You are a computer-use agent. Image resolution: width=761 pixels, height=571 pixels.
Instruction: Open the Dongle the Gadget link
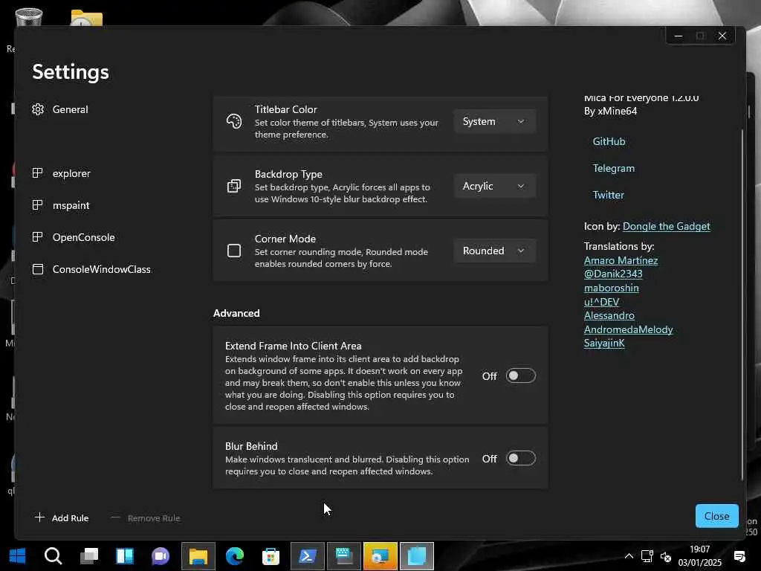pyautogui.click(x=666, y=226)
